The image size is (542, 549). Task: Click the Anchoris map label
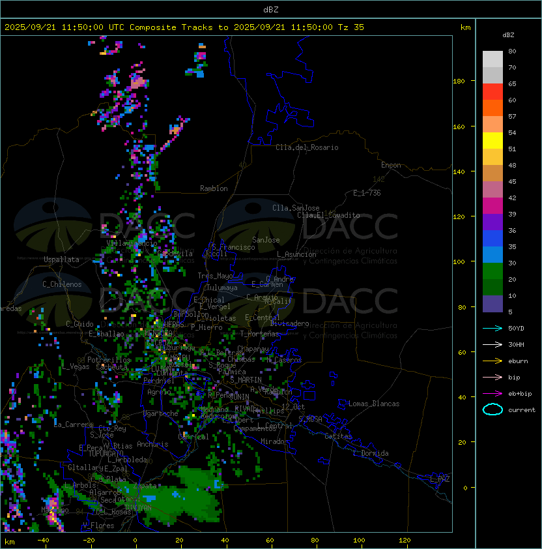[152, 444]
